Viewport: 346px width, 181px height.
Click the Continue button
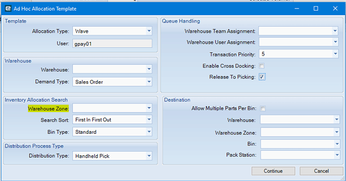(273, 171)
